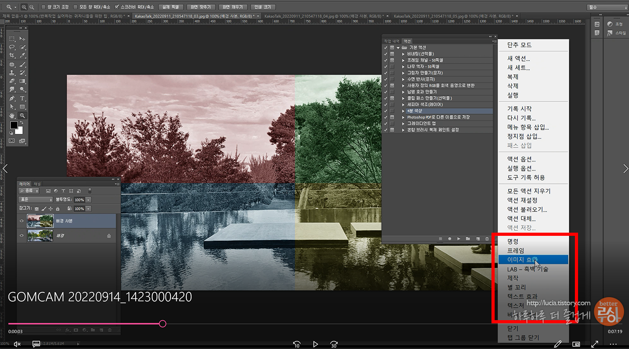Choose 단추 모드 from actions menu
629x349 pixels.
(x=519, y=45)
